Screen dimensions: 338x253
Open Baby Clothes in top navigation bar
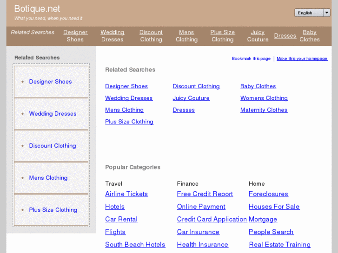click(310, 36)
